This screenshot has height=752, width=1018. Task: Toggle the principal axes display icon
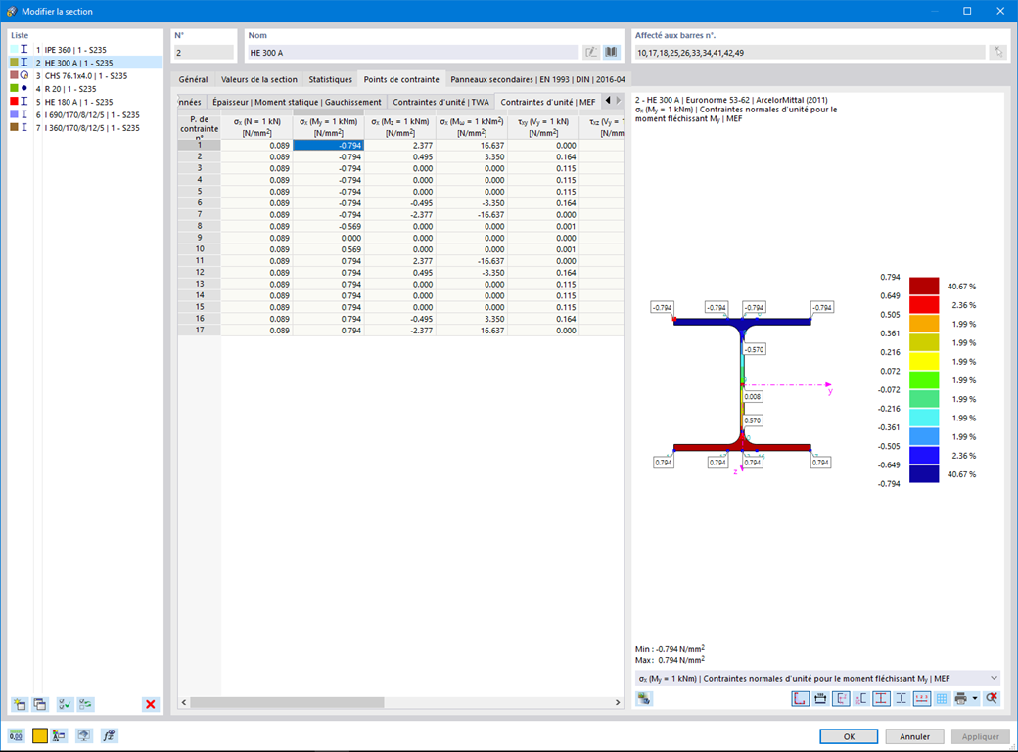841,699
